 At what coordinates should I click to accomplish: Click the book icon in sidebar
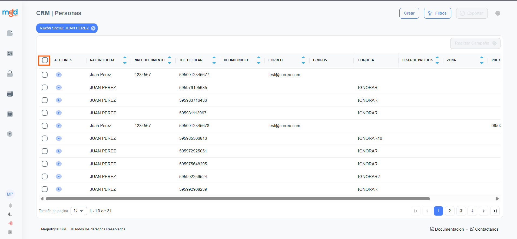tap(10, 114)
